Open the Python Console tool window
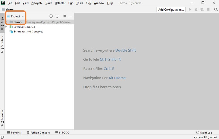 pos(38,133)
